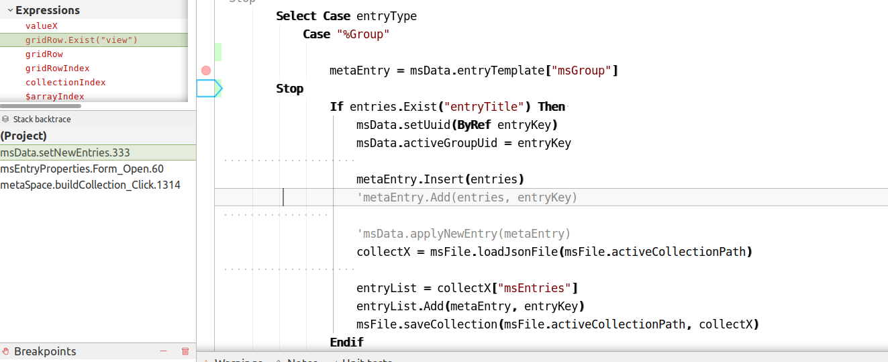Click the blue current-line arrow marker
Viewport: 888px width, 362px height.
(209, 88)
